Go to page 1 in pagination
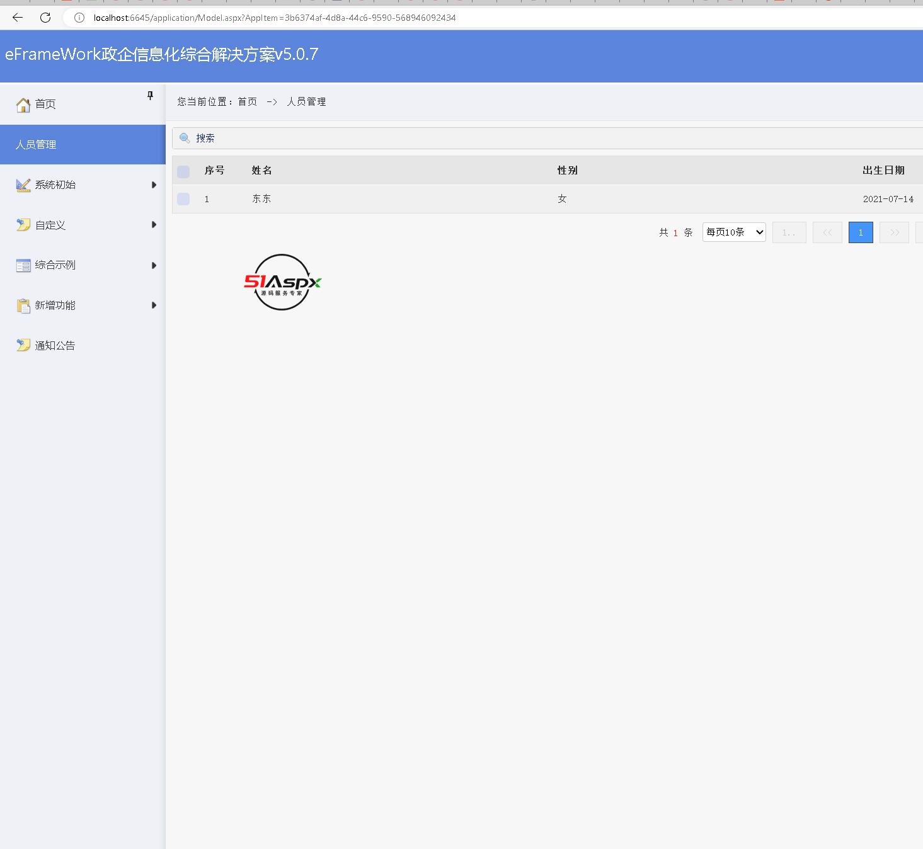 [x=861, y=232]
